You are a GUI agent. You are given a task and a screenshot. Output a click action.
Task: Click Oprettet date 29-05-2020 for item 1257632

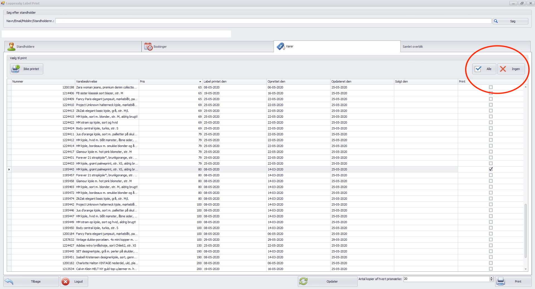point(275,240)
